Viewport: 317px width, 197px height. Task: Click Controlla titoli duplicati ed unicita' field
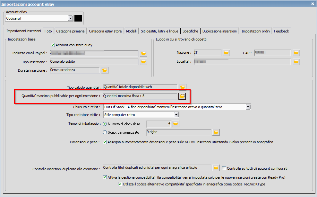(x=157, y=168)
